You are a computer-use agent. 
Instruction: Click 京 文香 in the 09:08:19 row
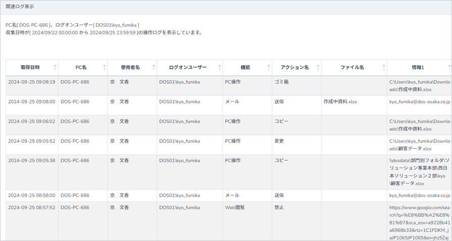click(119, 82)
